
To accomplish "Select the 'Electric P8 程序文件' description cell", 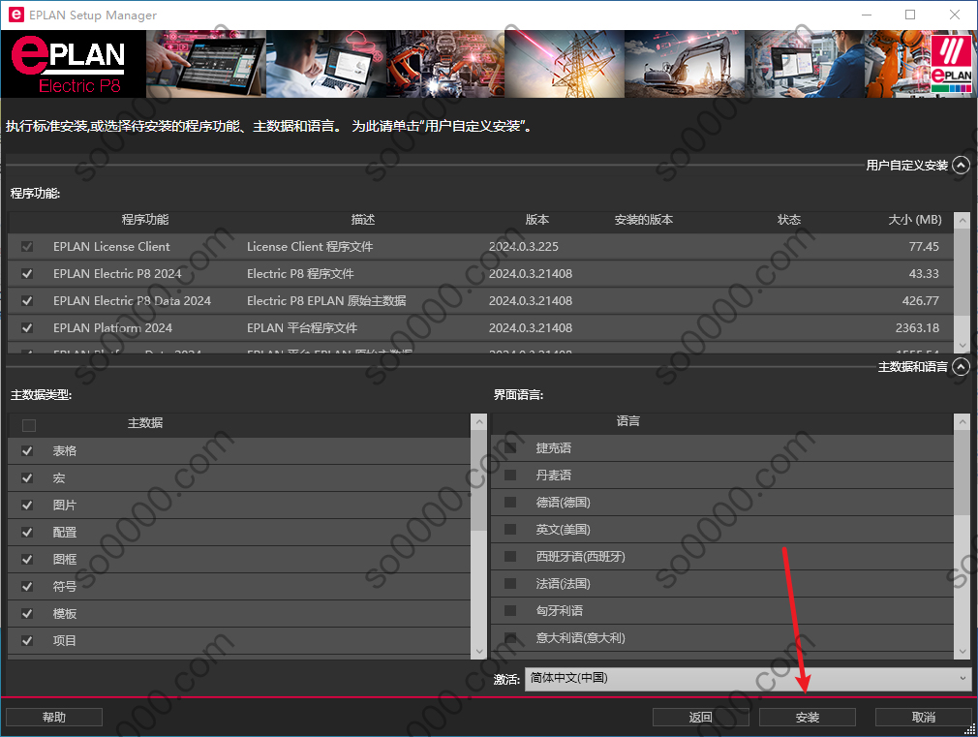I will [300, 273].
